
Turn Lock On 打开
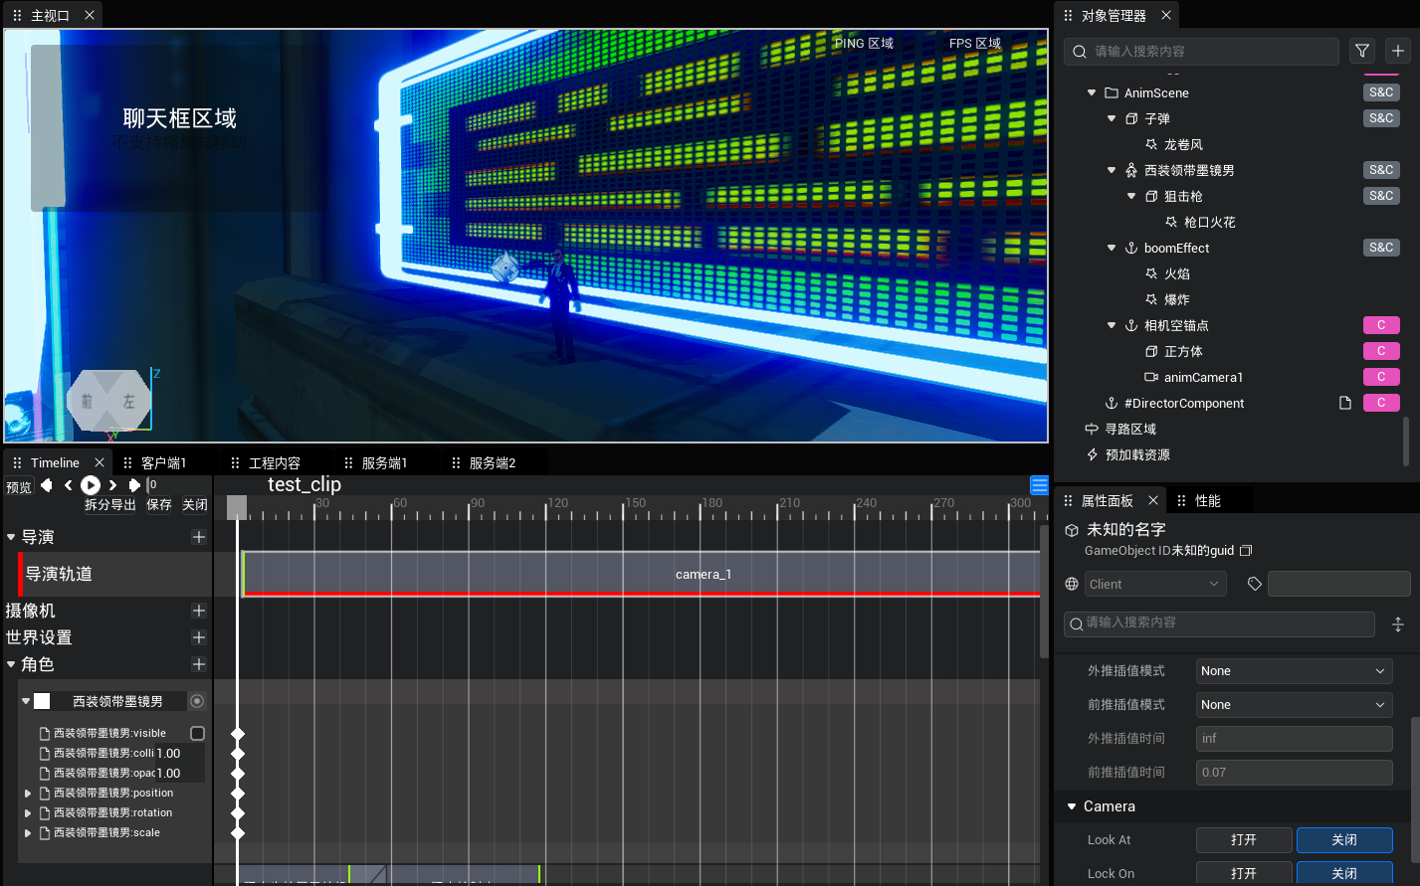1244,874
